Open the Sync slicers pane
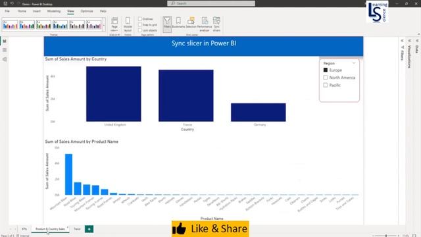 (216, 24)
